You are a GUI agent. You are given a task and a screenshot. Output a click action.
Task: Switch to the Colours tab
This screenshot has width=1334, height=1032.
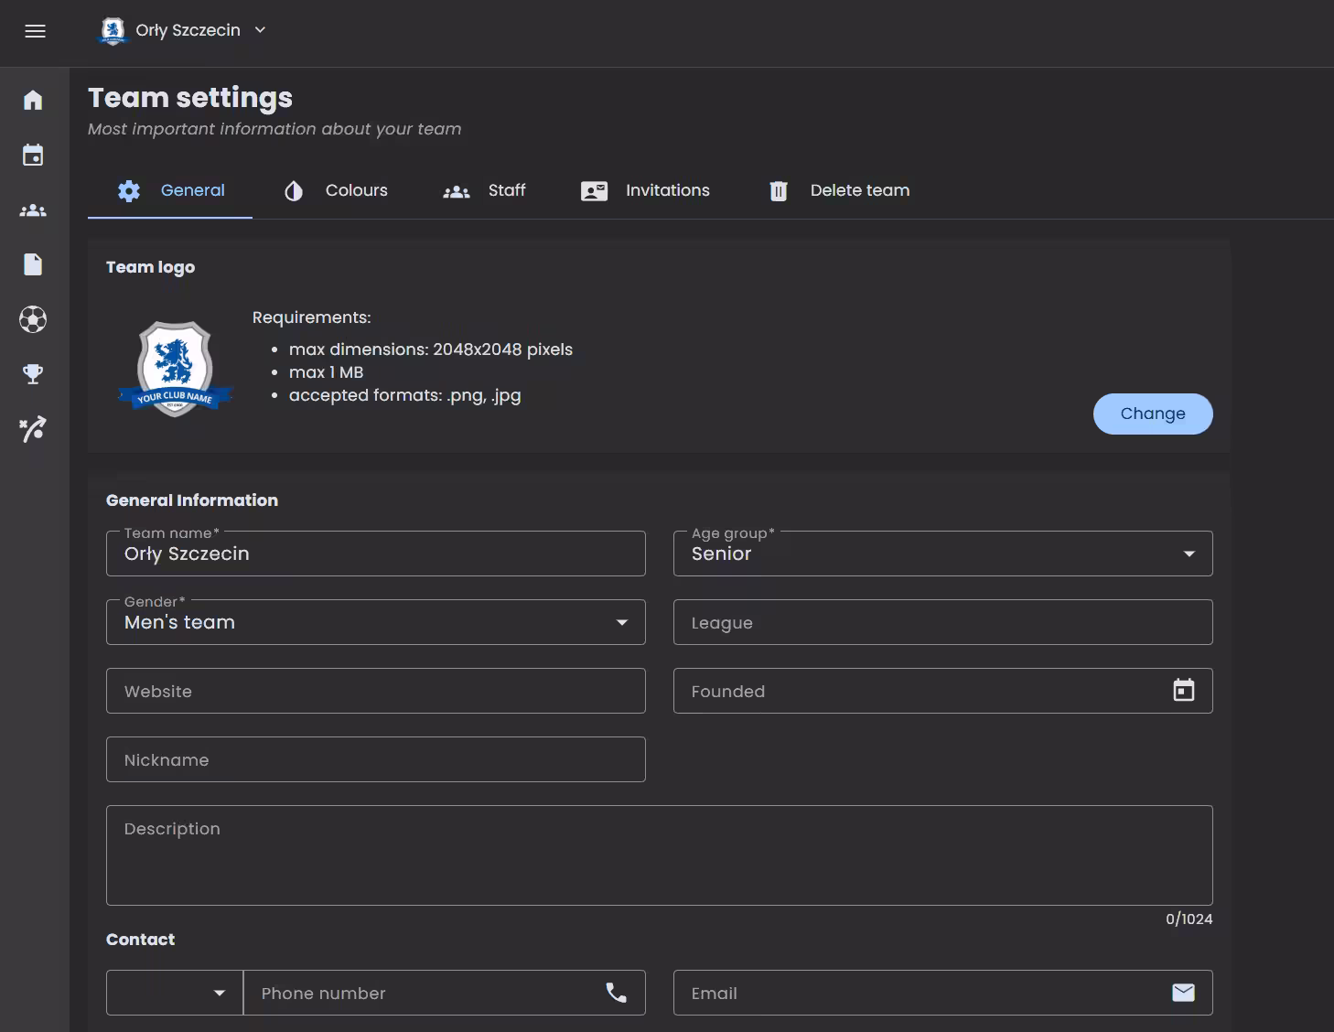336,190
